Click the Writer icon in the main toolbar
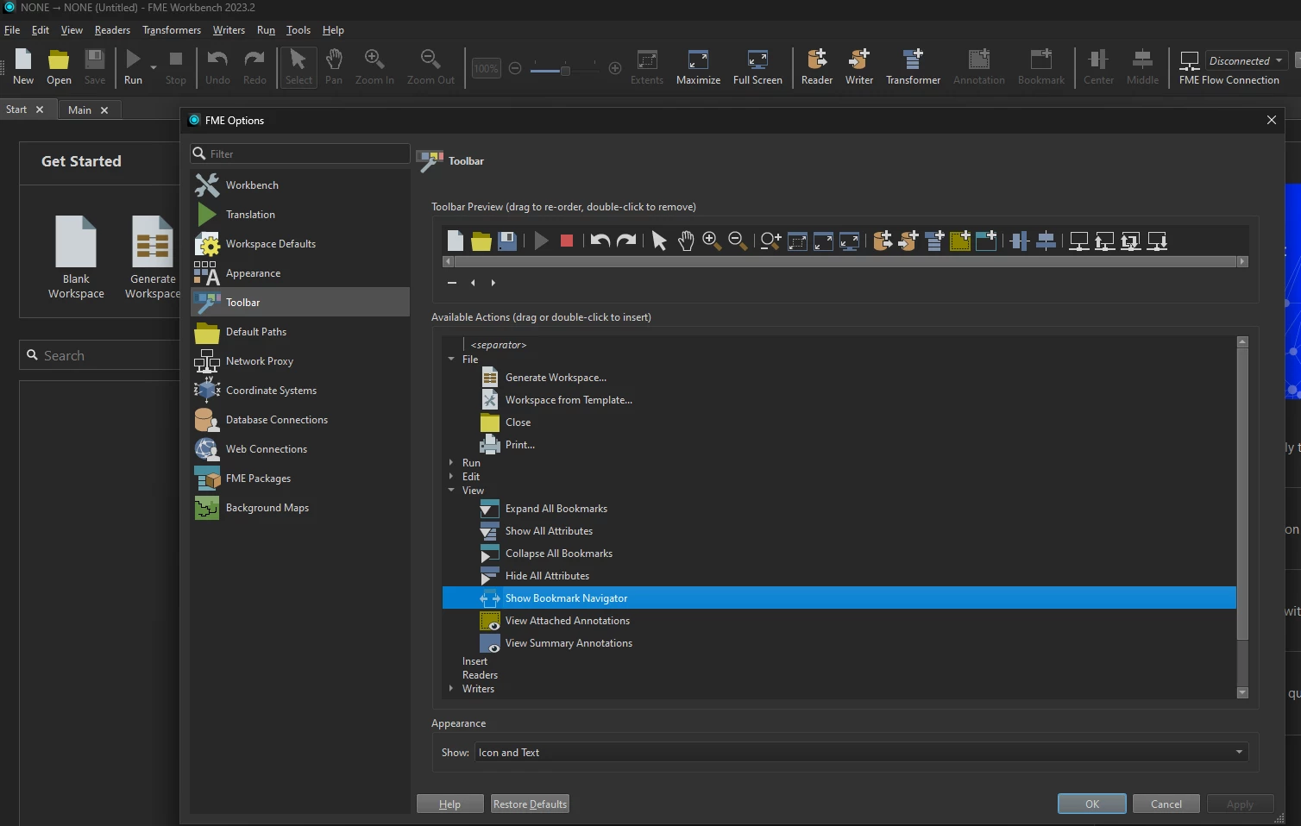Viewport: 1301px width, 826px height. click(858, 59)
